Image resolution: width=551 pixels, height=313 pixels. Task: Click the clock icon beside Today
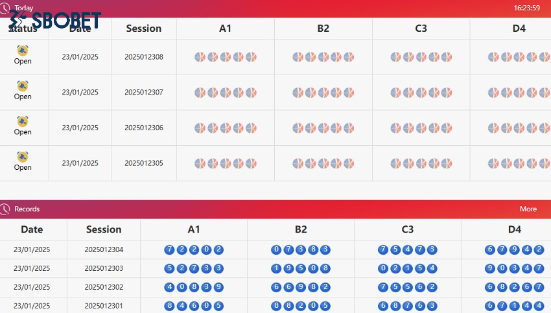[6, 8]
